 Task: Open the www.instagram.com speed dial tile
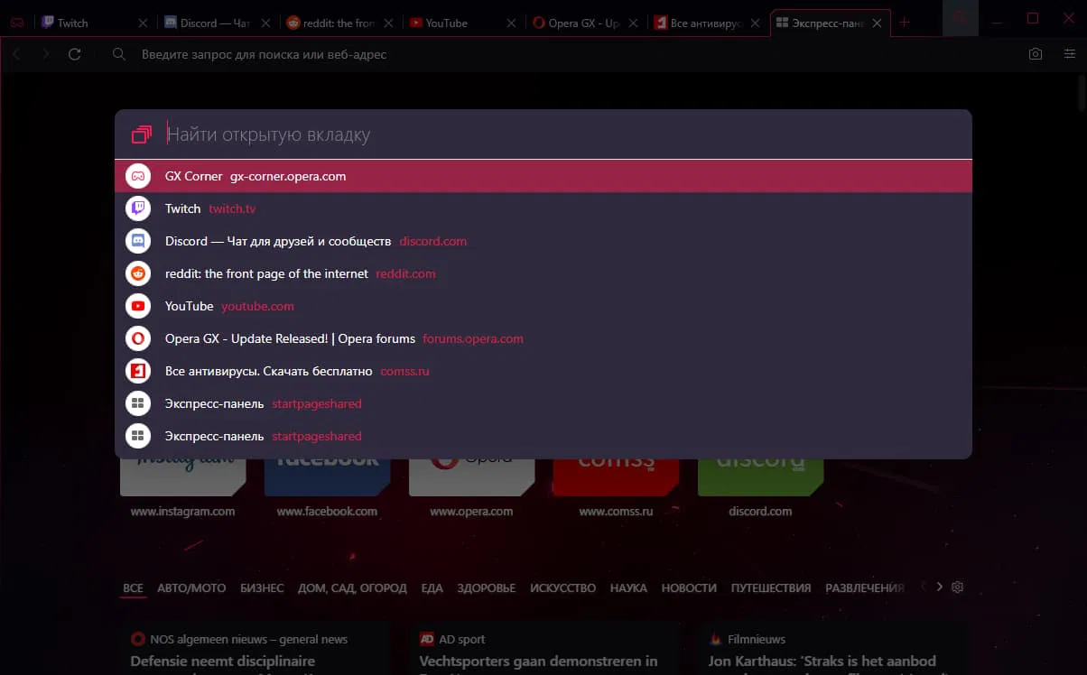tap(182, 478)
